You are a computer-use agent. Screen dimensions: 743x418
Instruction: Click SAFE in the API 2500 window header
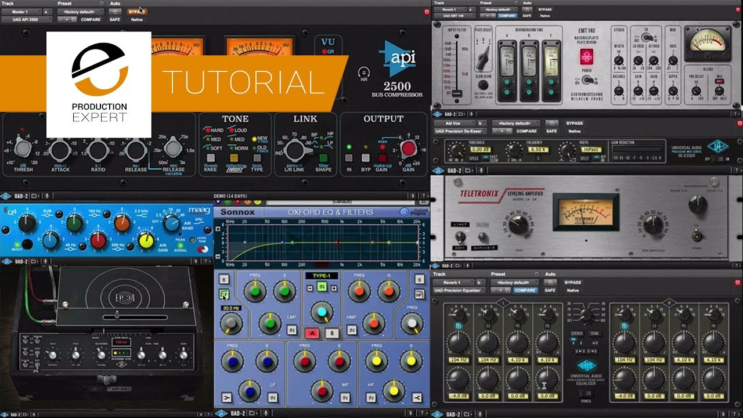pyautogui.click(x=115, y=20)
